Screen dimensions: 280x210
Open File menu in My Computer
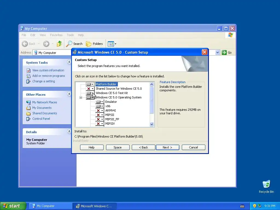click(24, 35)
